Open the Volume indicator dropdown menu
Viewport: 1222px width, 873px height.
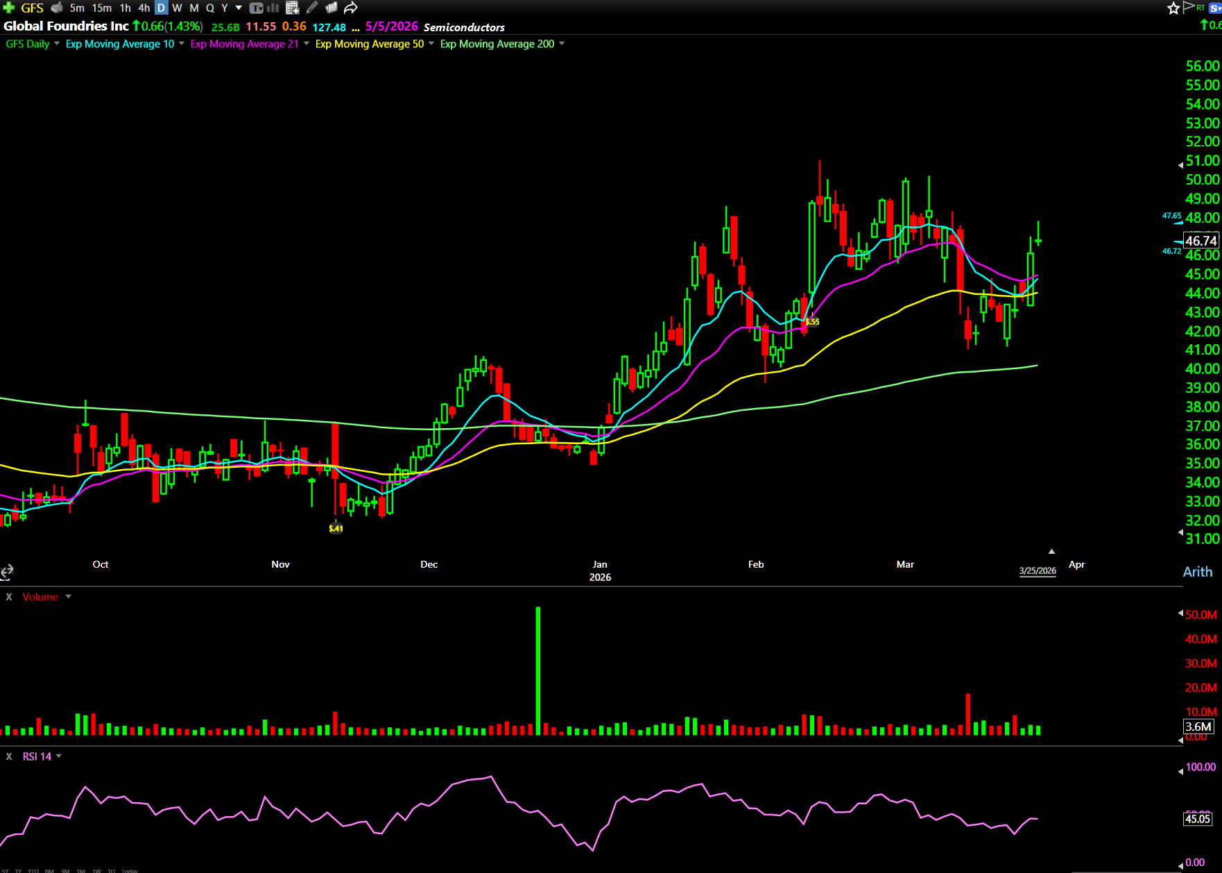(x=68, y=597)
